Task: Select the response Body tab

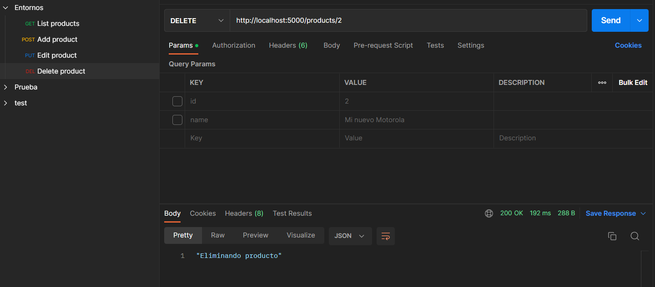Action: point(172,213)
